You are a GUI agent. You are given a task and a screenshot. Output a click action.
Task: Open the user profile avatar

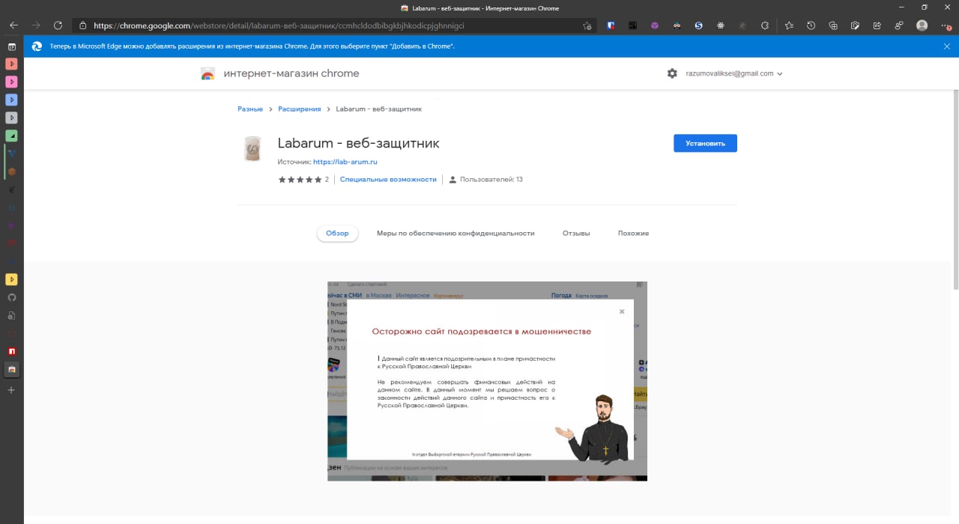pos(922,25)
